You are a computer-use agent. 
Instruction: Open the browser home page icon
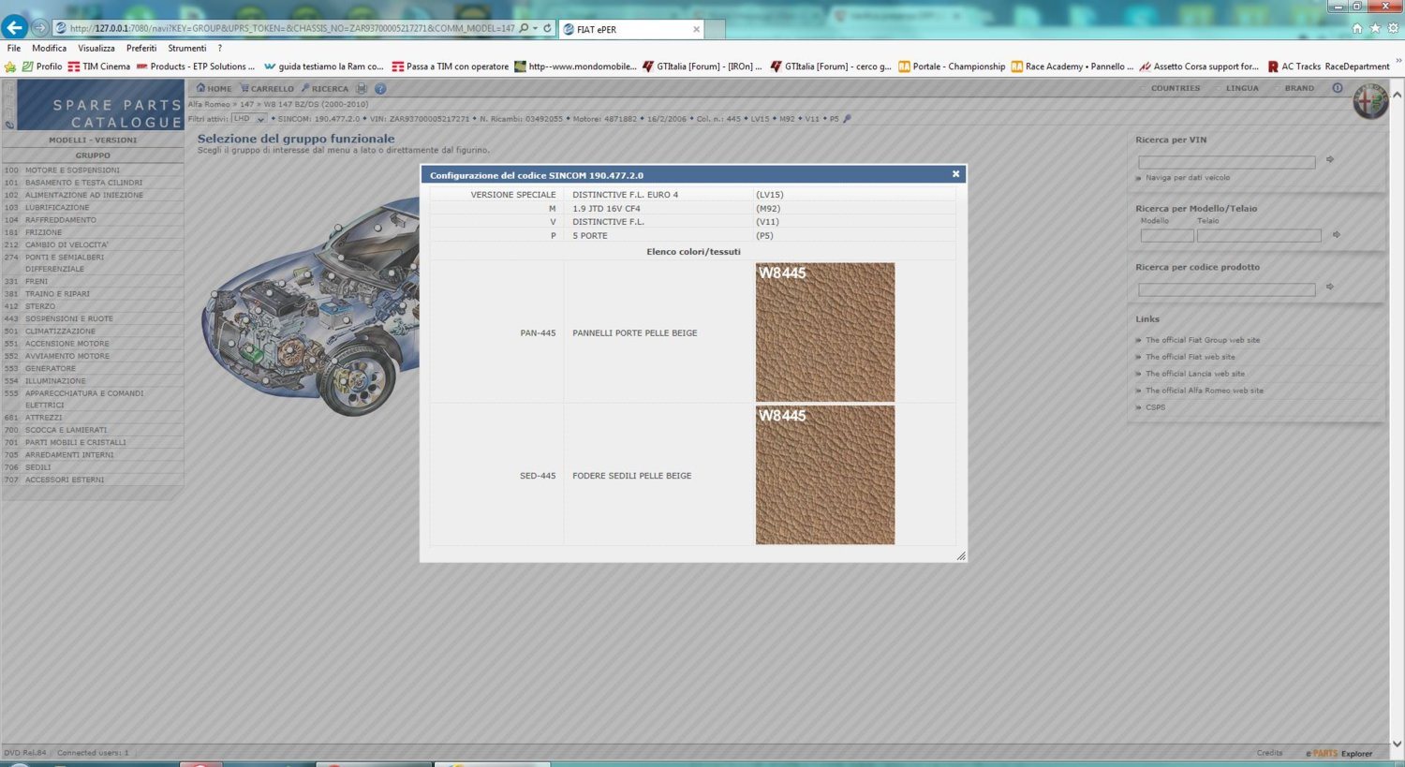tap(1357, 28)
